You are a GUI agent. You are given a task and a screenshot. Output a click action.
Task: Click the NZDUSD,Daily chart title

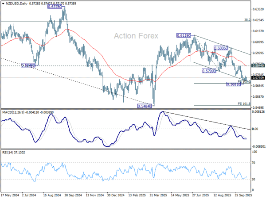click(x=15, y=3)
